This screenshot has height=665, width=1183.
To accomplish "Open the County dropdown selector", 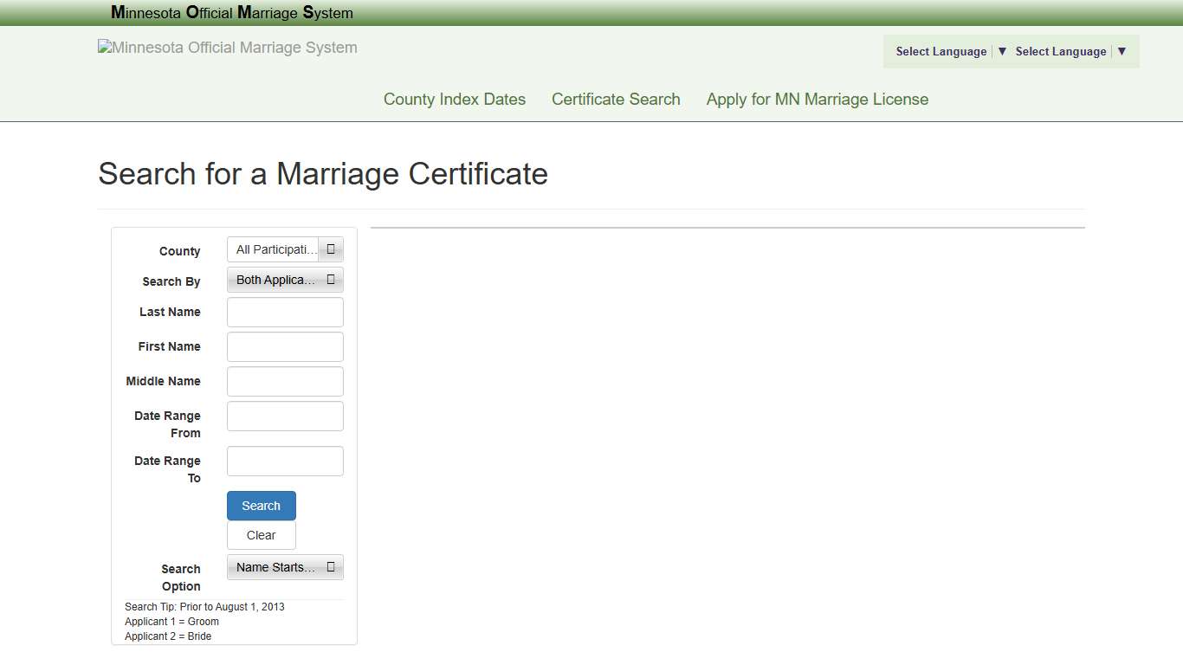I will [x=285, y=249].
